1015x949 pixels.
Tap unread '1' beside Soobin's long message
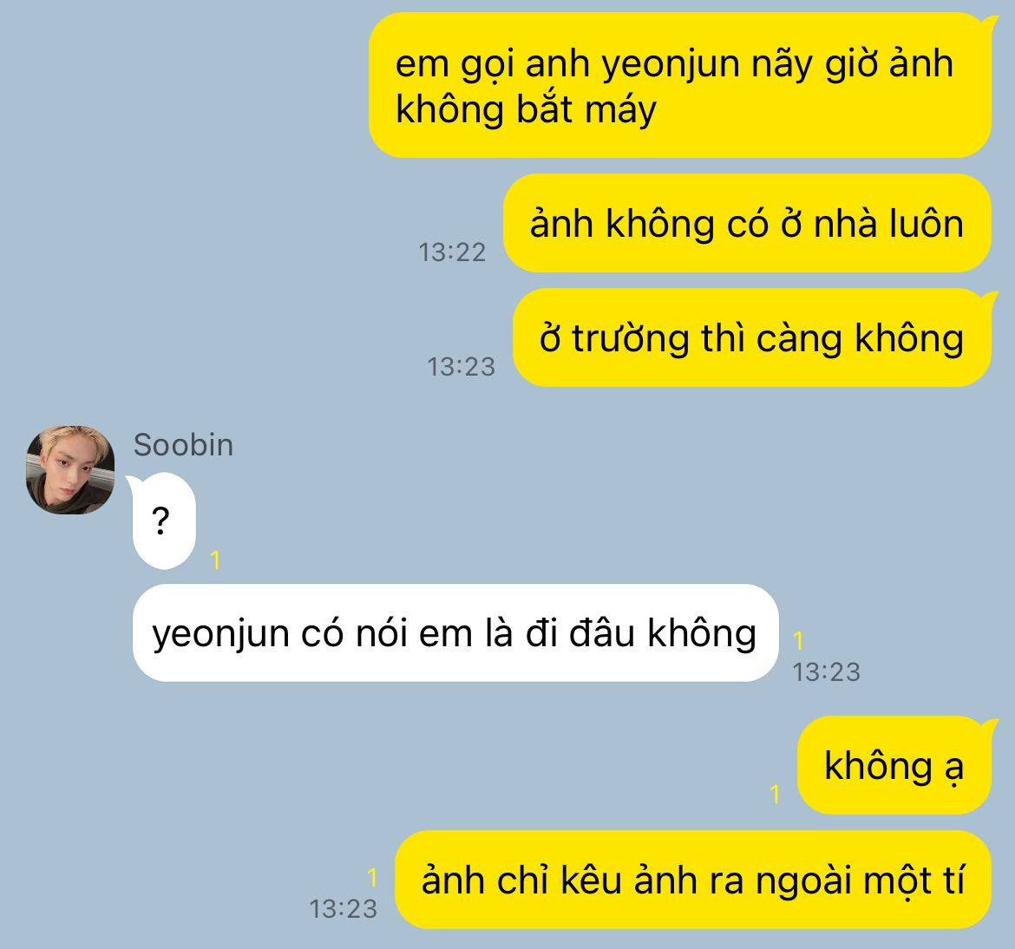tap(798, 641)
